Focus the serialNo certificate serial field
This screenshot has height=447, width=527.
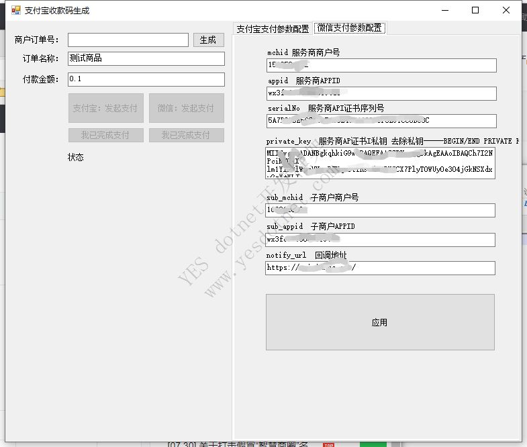click(381, 121)
